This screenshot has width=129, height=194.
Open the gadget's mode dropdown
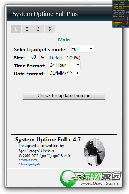[82, 49]
